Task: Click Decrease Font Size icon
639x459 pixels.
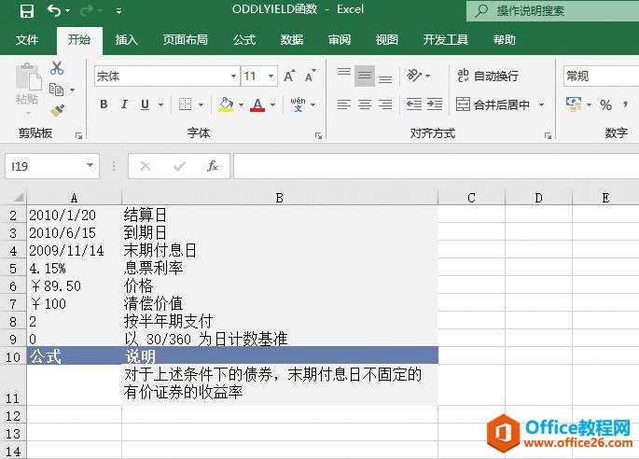Action: click(310, 76)
